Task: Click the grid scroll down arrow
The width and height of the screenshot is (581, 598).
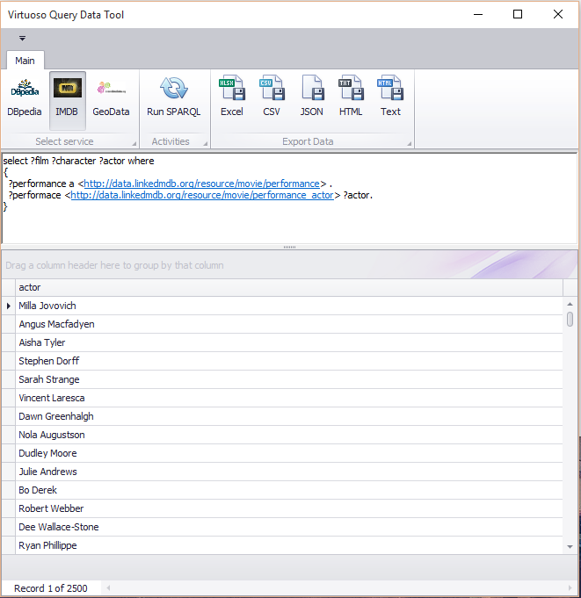Action: tap(570, 547)
